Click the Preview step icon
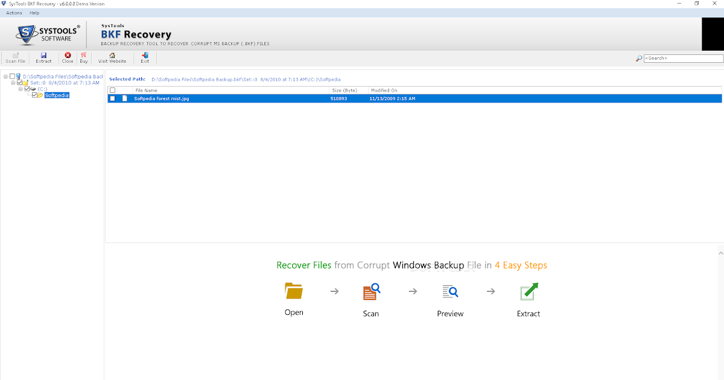Image resolution: width=724 pixels, height=380 pixels. (450, 292)
